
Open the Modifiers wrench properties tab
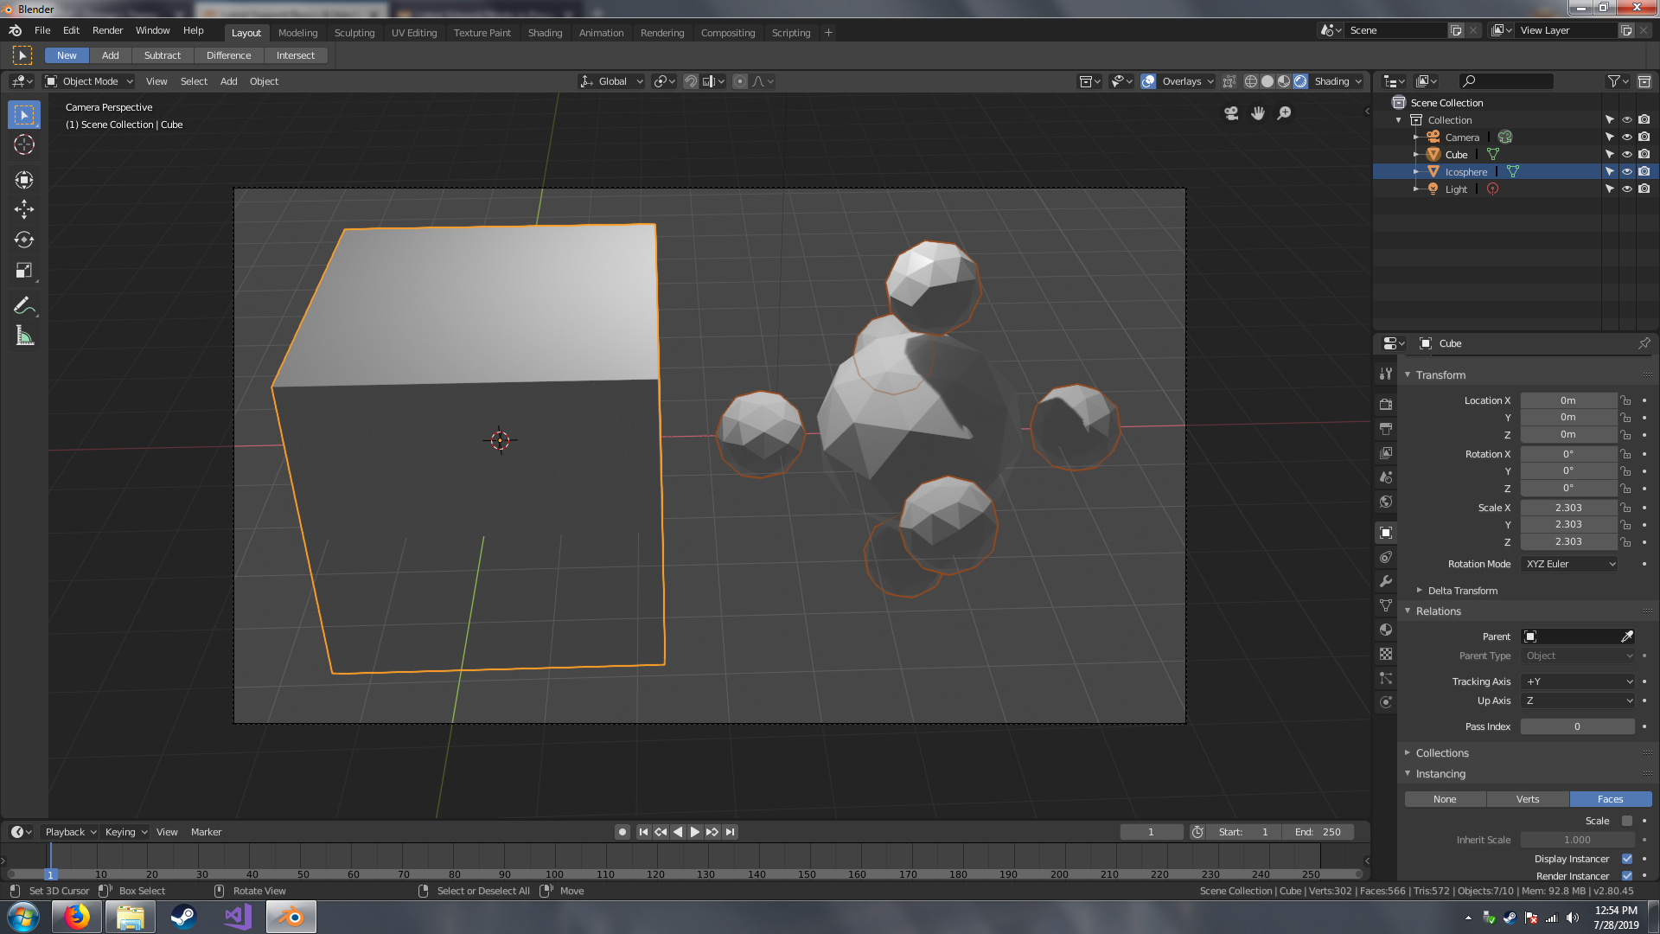(1386, 581)
